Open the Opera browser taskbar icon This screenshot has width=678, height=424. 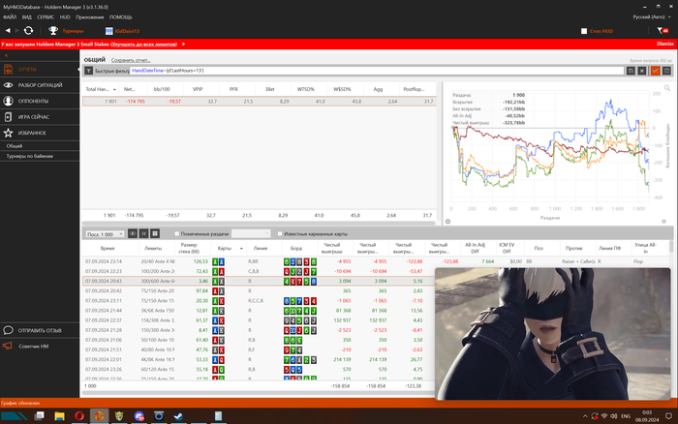click(79, 416)
